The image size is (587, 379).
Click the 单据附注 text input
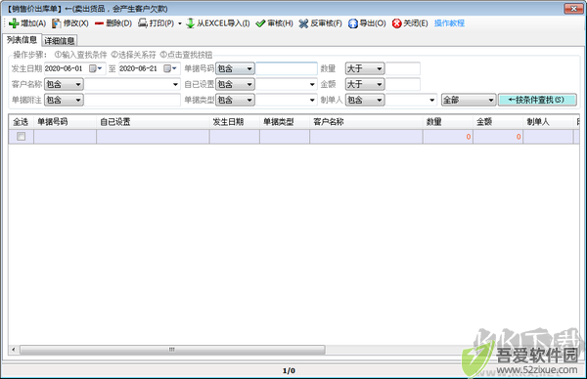tap(132, 100)
